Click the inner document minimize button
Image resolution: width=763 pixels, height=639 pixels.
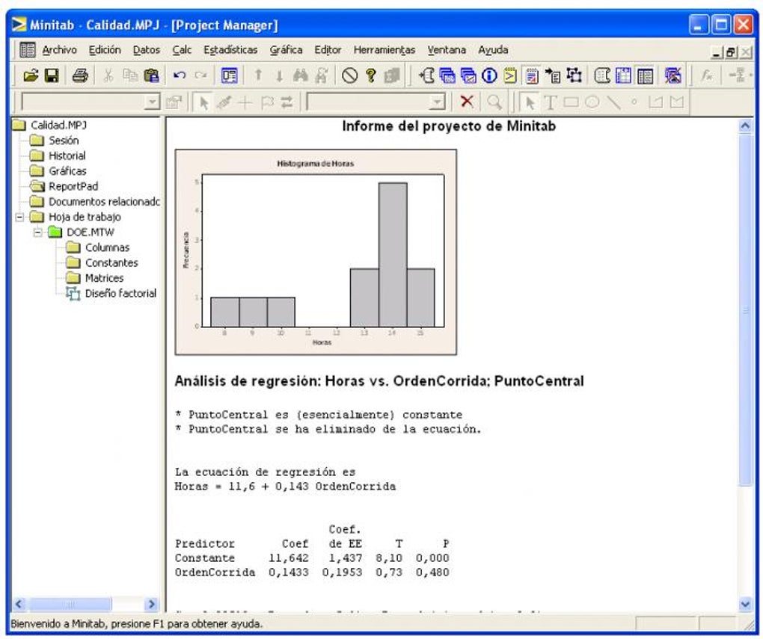[717, 52]
